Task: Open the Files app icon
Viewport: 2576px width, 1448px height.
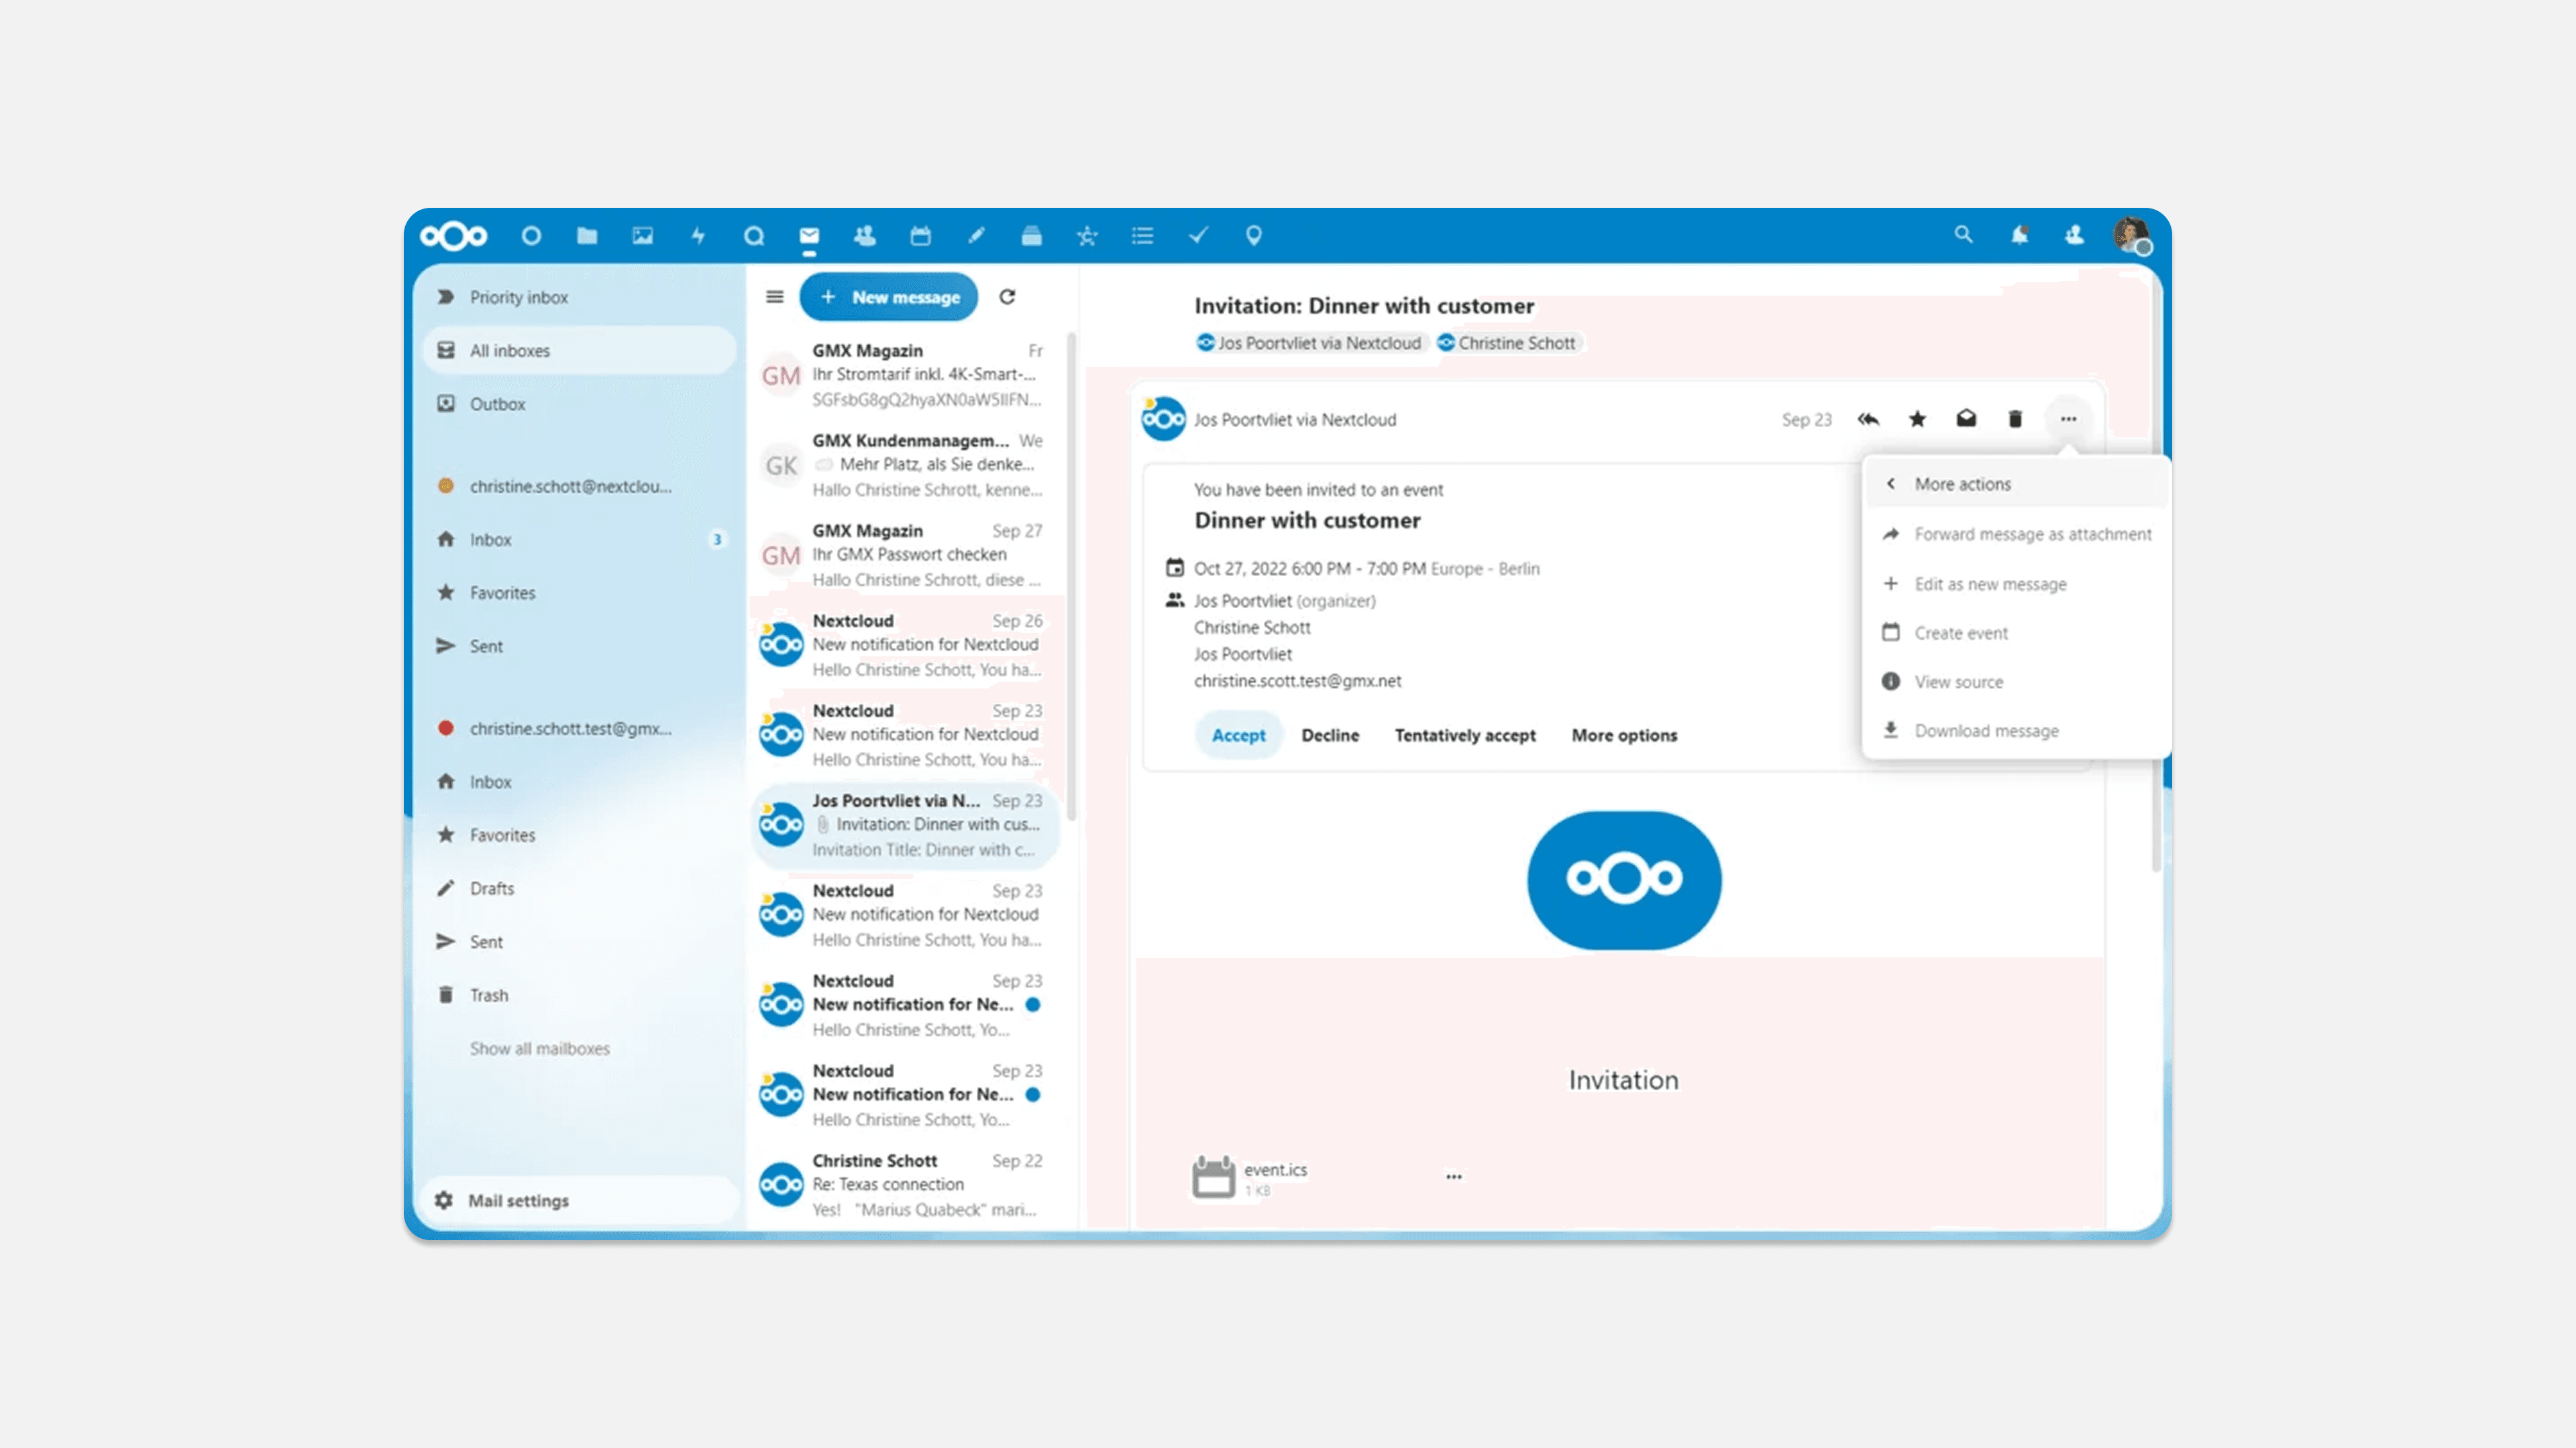Action: [587, 236]
